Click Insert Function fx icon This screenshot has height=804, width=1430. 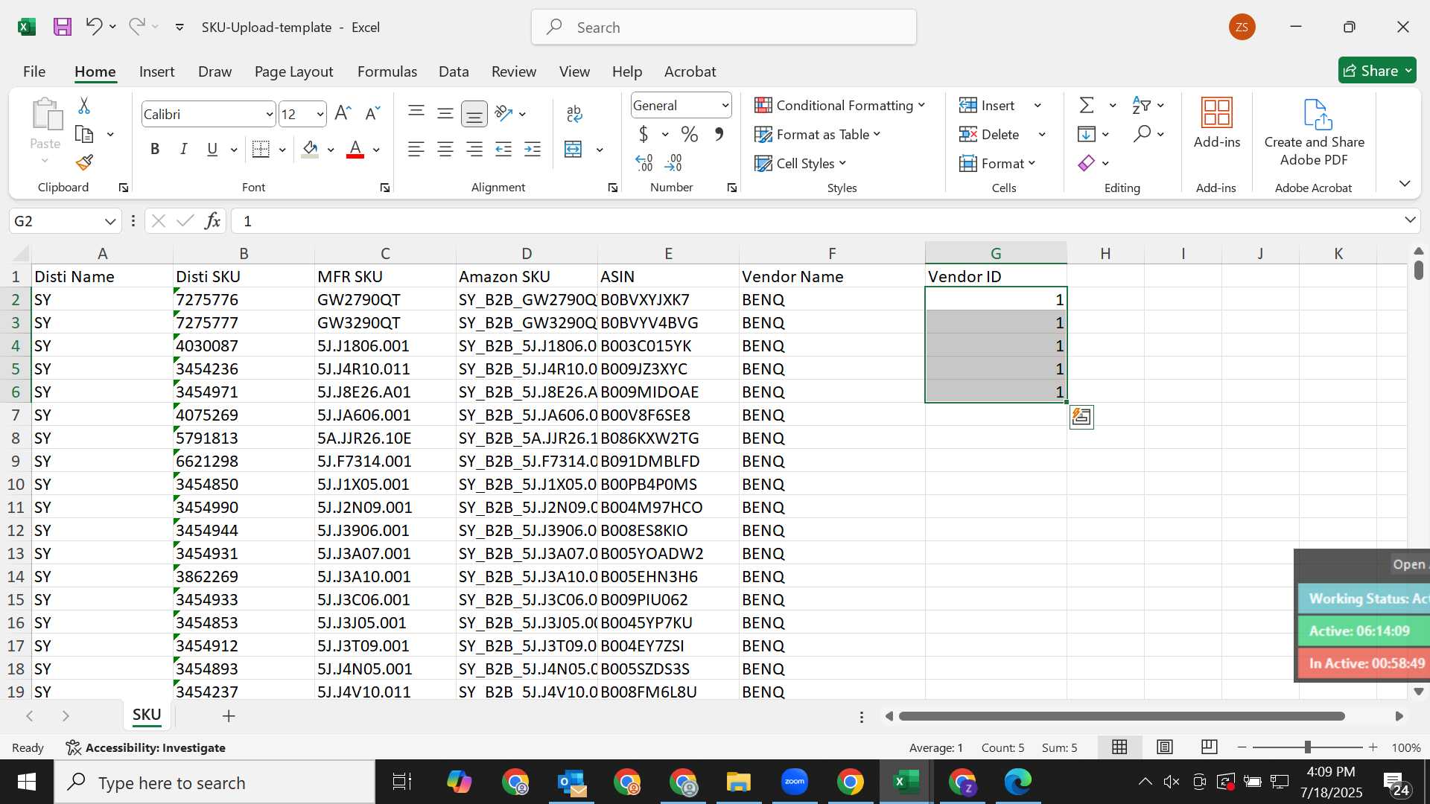[x=212, y=220]
